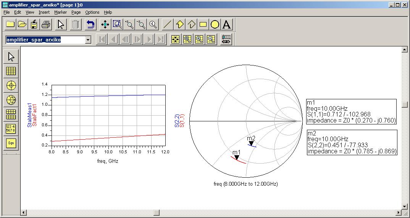
Task: Reset zoom with the =1 magnifier
Action: click(153, 25)
